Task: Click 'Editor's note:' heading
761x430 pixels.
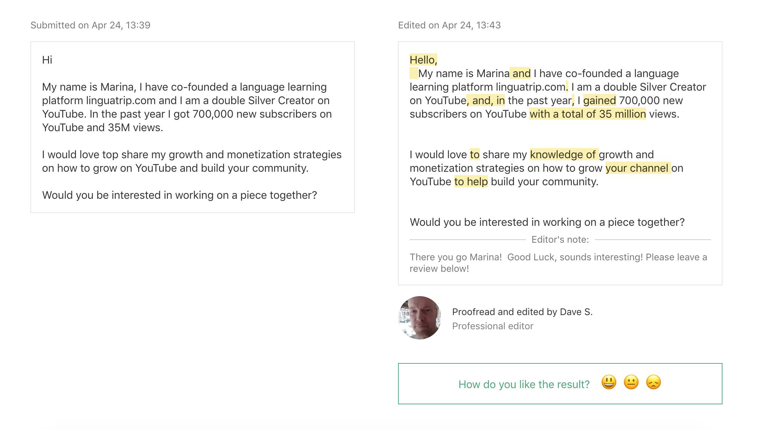Action: pyautogui.click(x=560, y=240)
